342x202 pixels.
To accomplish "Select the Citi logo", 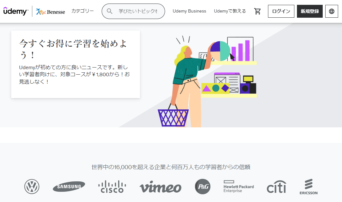I will pos(277,187).
